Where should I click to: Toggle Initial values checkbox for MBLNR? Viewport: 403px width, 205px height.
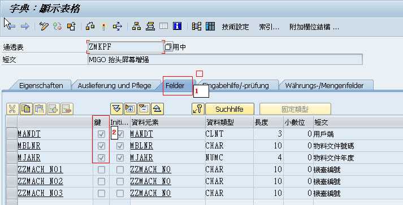120,146
